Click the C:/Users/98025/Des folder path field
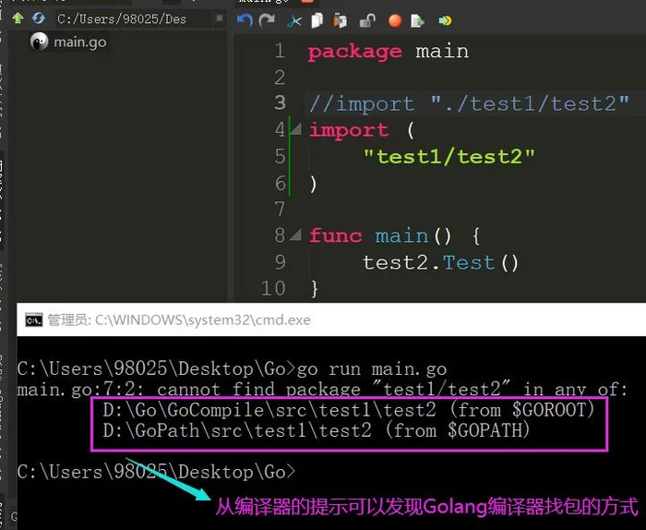The width and height of the screenshot is (646, 530). 133,19
